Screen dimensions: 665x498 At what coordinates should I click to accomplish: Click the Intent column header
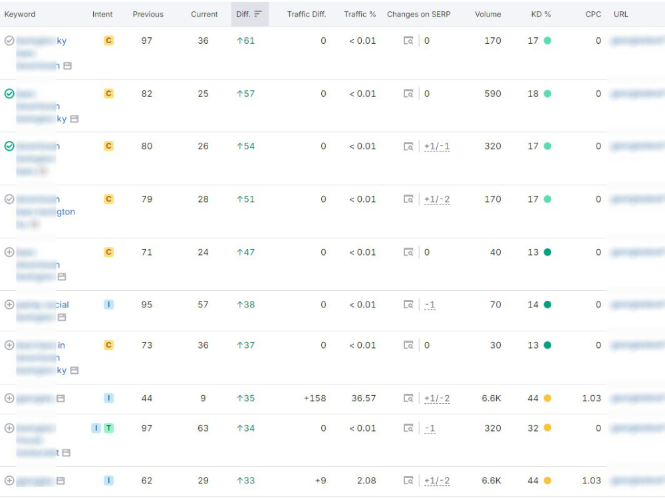(102, 14)
